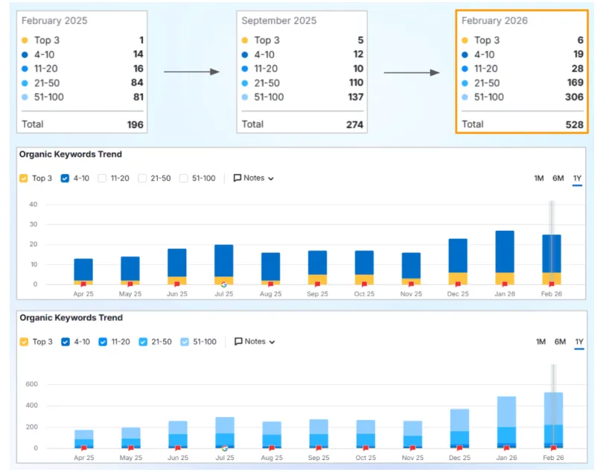Click the Google update icon at Jul 25, upper chart
This screenshot has width=603, height=472.
[x=224, y=284]
